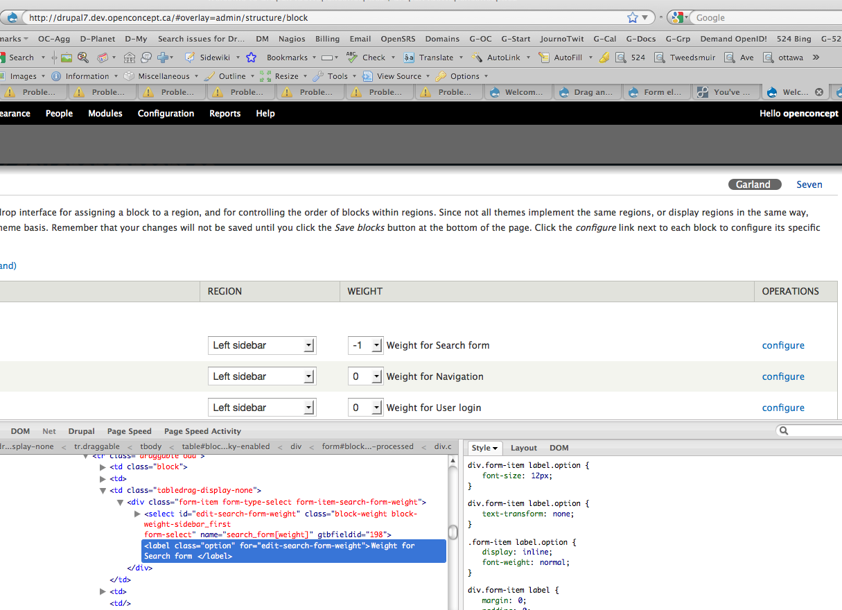The image size is (842, 610).
Task: Switch to the Seven theme tab
Action: [809, 184]
